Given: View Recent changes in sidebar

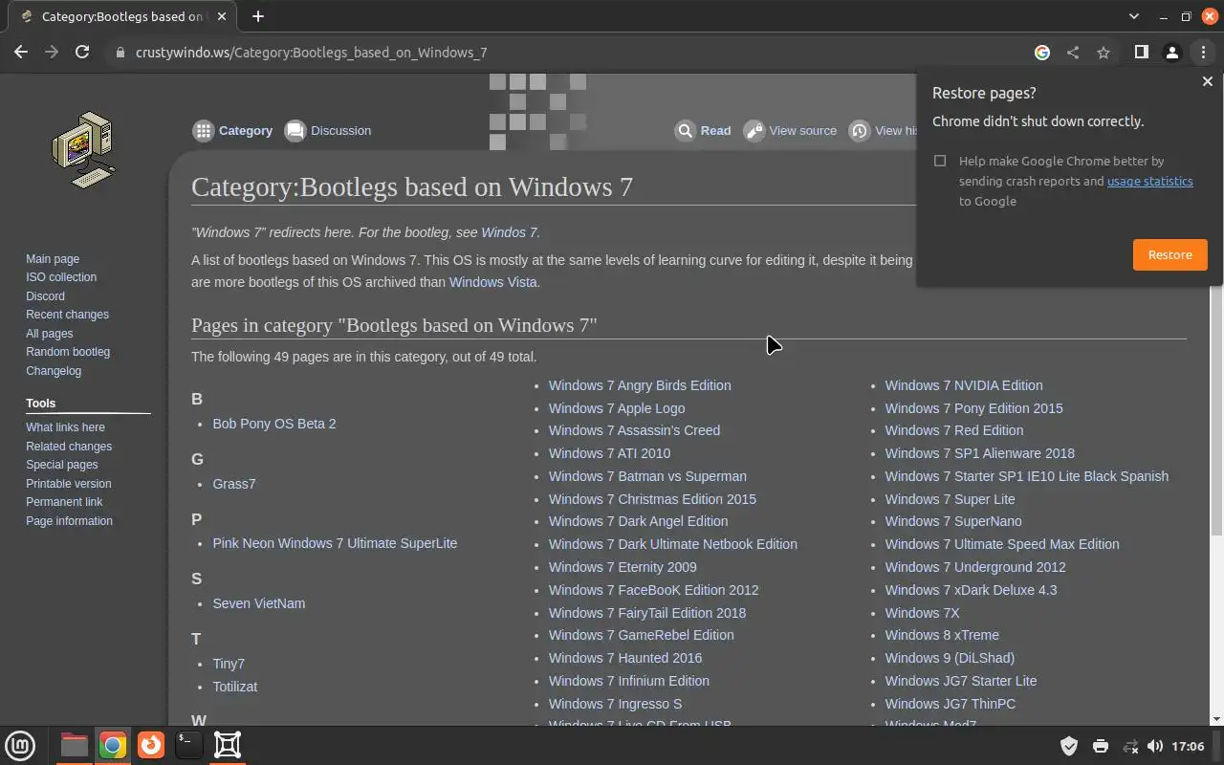Looking at the screenshot, I should coord(67,315).
